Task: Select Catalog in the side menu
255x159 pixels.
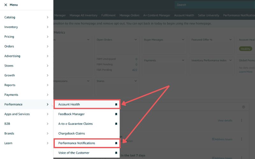Action: (10, 17)
